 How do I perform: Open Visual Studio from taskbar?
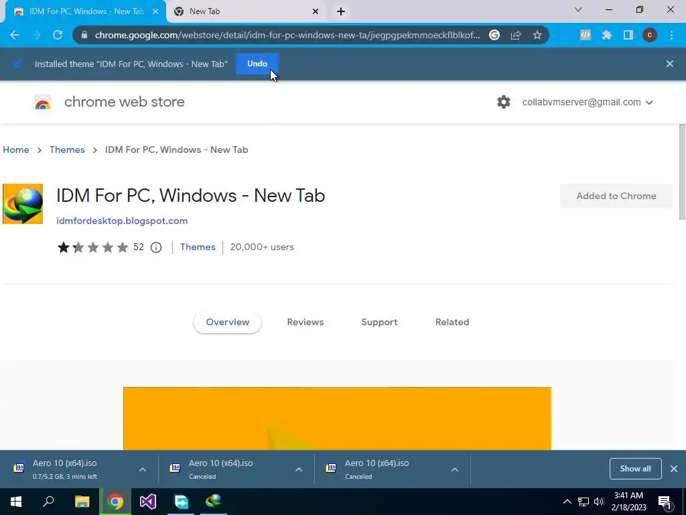click(148, 502)
